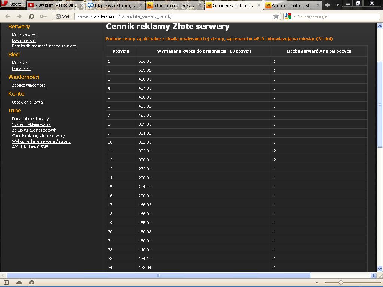Close the 'Informacje dot. rekla...' tab
Image resolution: width=383 pixels, height=287 pixels.
tap(200, 5)
